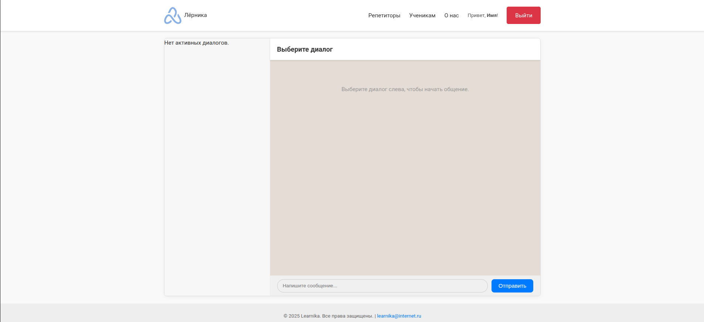Go to the Ученикам page
This screenshot has width=704, height=322.
coord(422,15)
